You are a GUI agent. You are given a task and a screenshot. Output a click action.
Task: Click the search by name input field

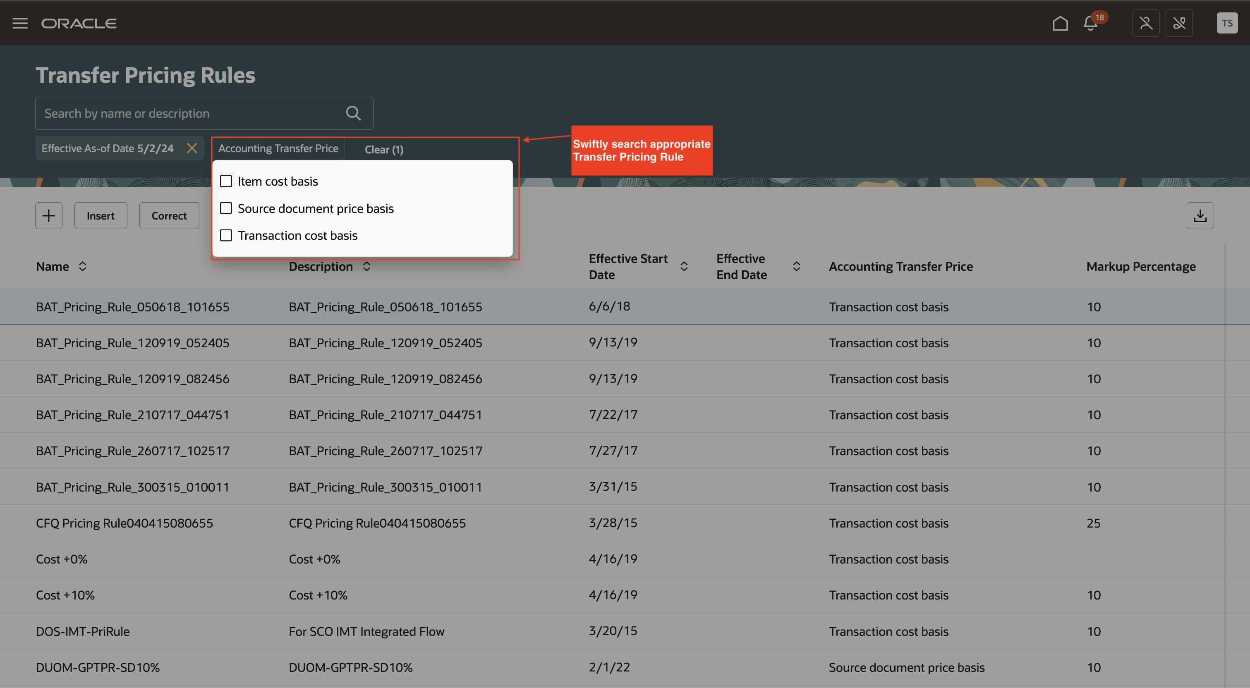pos(189,113)
